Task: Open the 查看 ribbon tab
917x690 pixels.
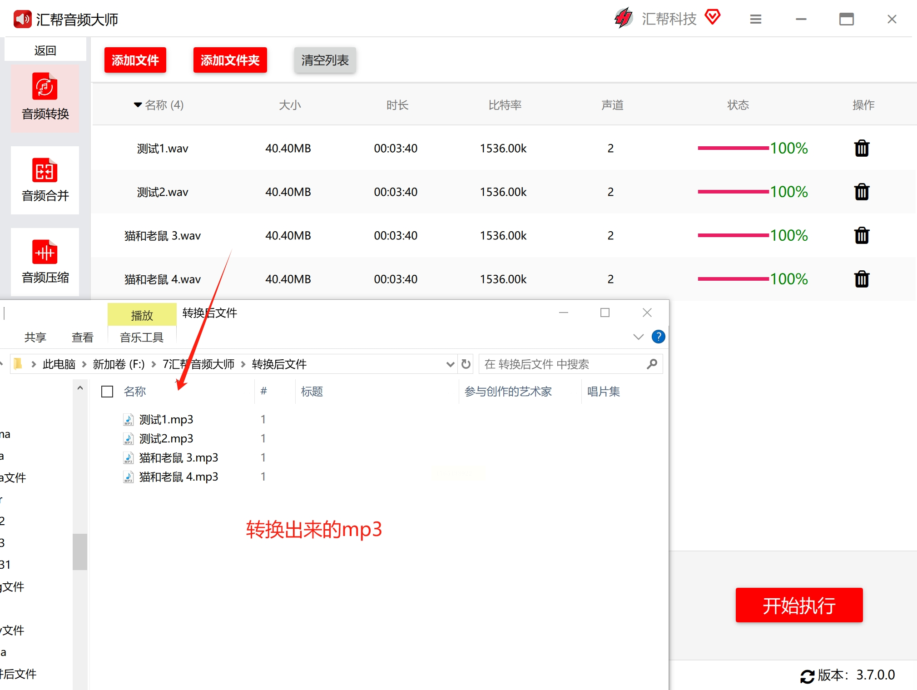Action: [82, 337]
